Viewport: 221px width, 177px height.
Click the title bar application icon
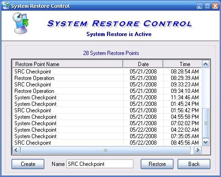(x=6, y=6)
